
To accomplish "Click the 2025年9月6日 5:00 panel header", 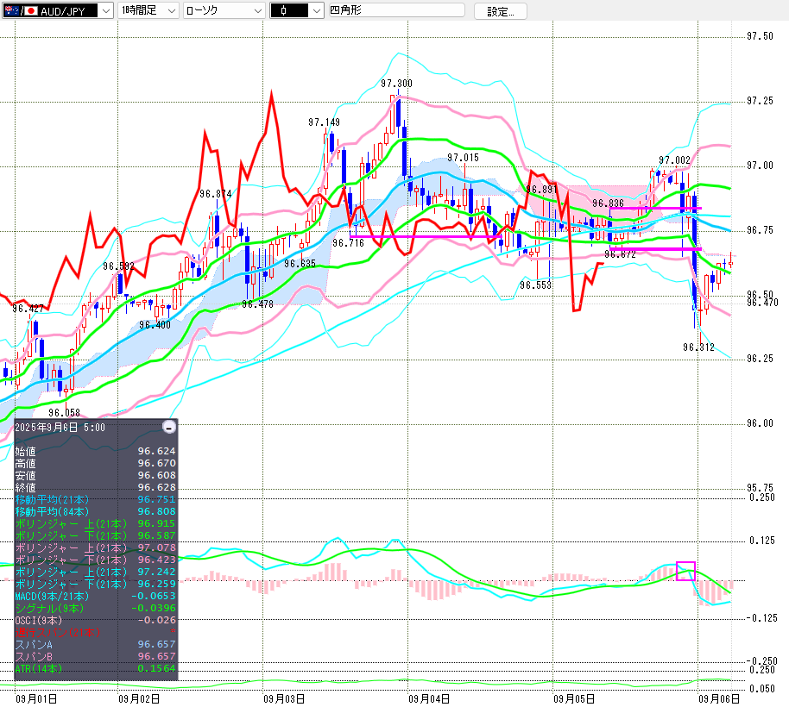I will pos(60,427).
